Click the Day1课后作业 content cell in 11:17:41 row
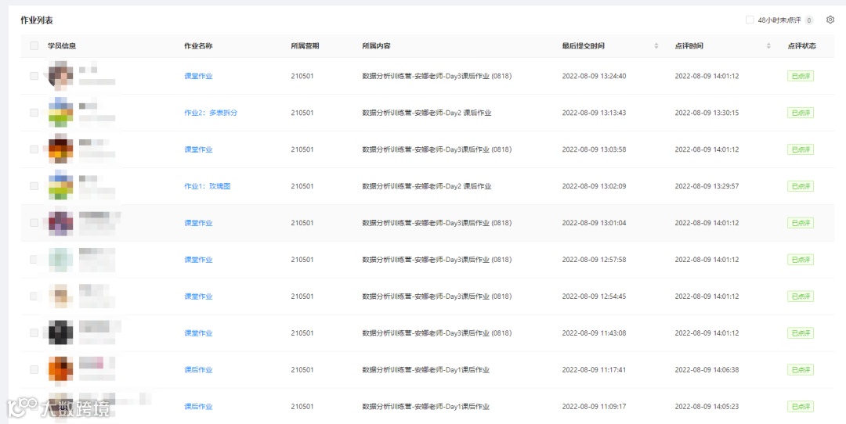846x424 pixels. click(425, 369)
